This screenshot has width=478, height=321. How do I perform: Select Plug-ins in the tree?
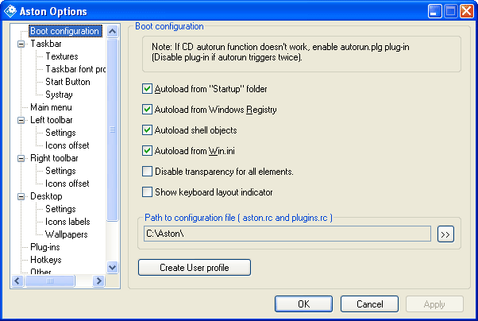tap(45, 247)
